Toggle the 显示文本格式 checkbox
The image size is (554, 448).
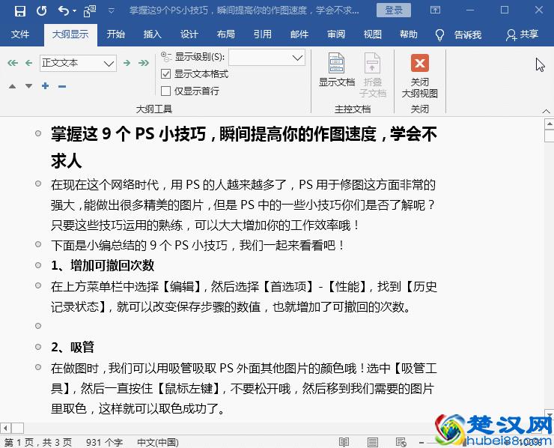(165, 74)
